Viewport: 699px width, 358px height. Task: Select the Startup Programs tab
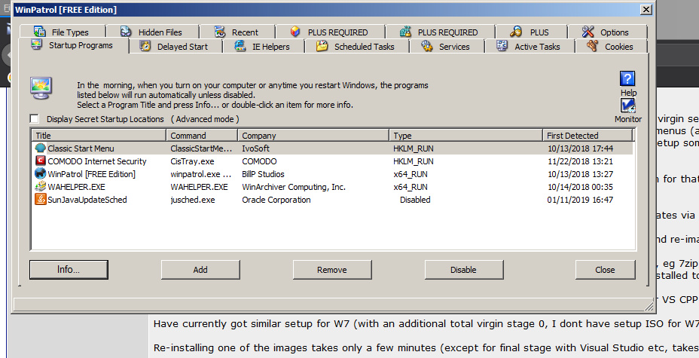73,45
